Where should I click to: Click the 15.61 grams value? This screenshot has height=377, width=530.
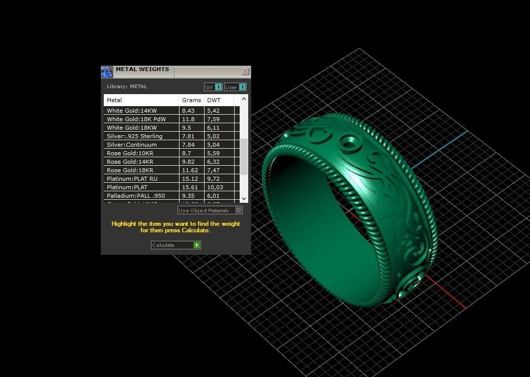[x=190, y=187]
